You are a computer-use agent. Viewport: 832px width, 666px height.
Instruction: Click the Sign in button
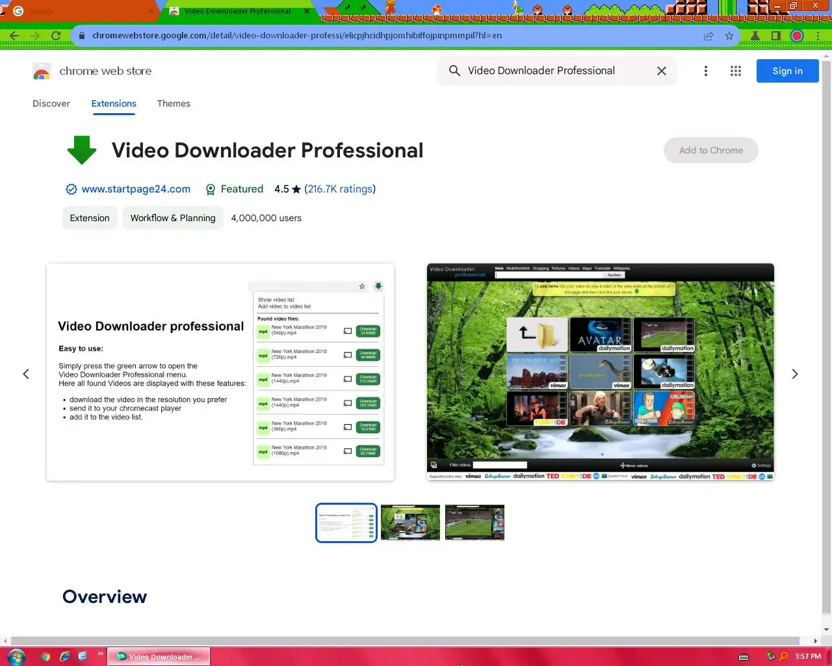787,71
